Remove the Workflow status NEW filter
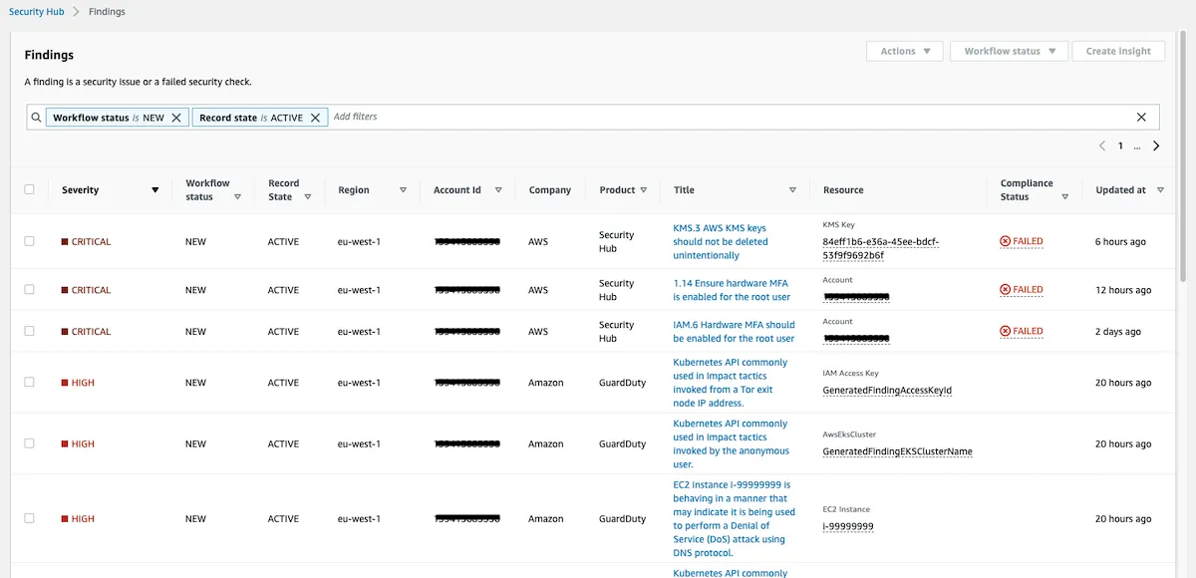The height and width of the screenshot is (578, 1196). 176,118
